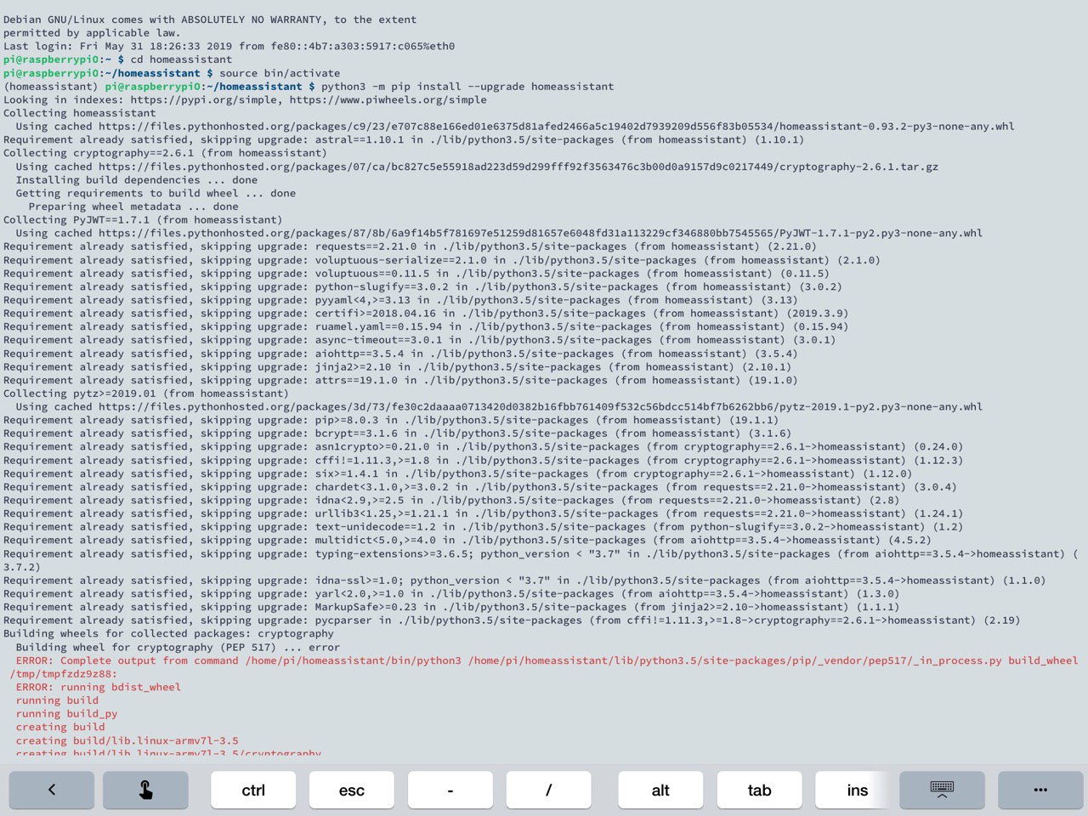This screenshot has height=816, width=1088.
Task: Click the MarkupSafe>=0.23 requirement line
Action: [x=451, y=607]
